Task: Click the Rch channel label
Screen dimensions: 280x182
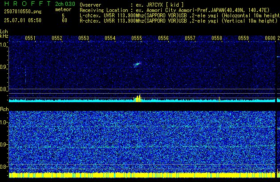Action: pos(4,109)
